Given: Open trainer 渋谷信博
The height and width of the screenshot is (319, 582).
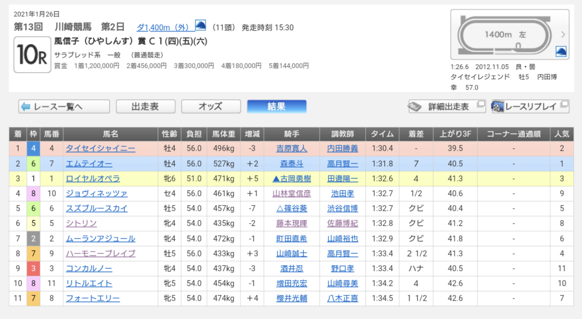Looking at the screenshot, I should pyautogui.click(x=343, y=208).
